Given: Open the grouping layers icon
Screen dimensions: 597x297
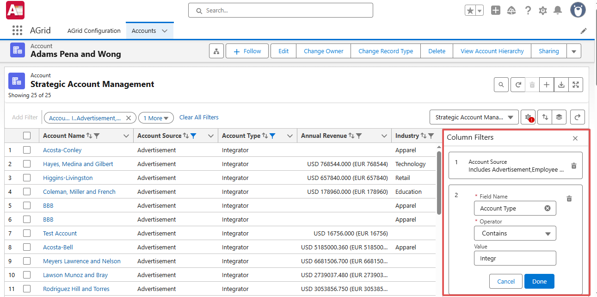Looking at the screenshot, I should (559, 118).
